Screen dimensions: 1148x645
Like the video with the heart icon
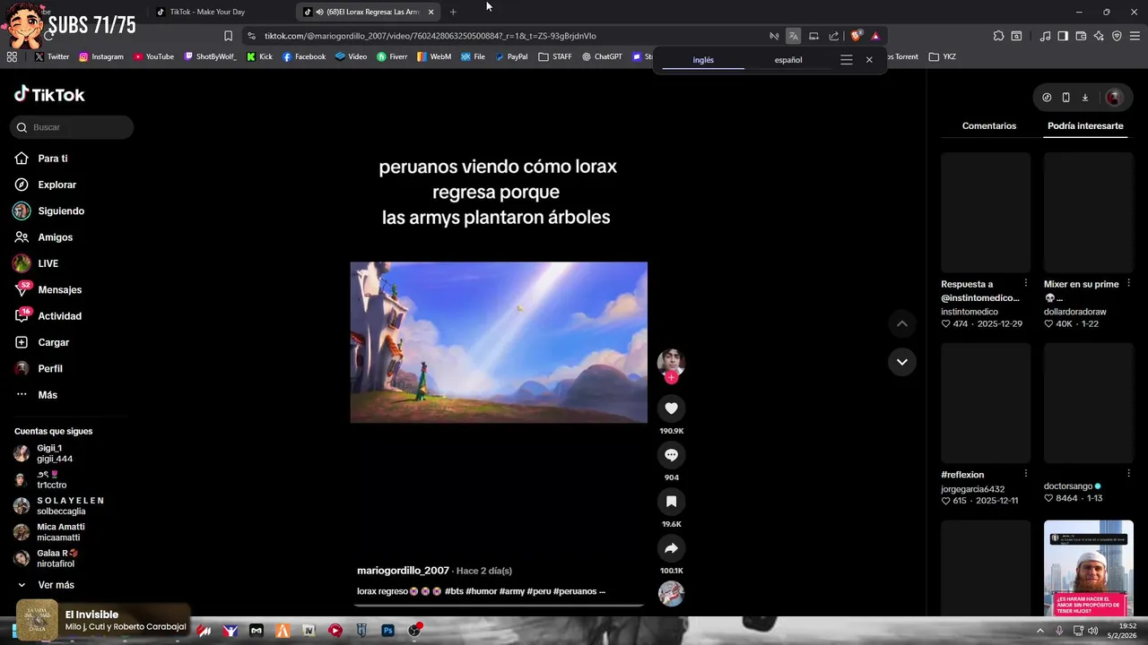(671, 408)
